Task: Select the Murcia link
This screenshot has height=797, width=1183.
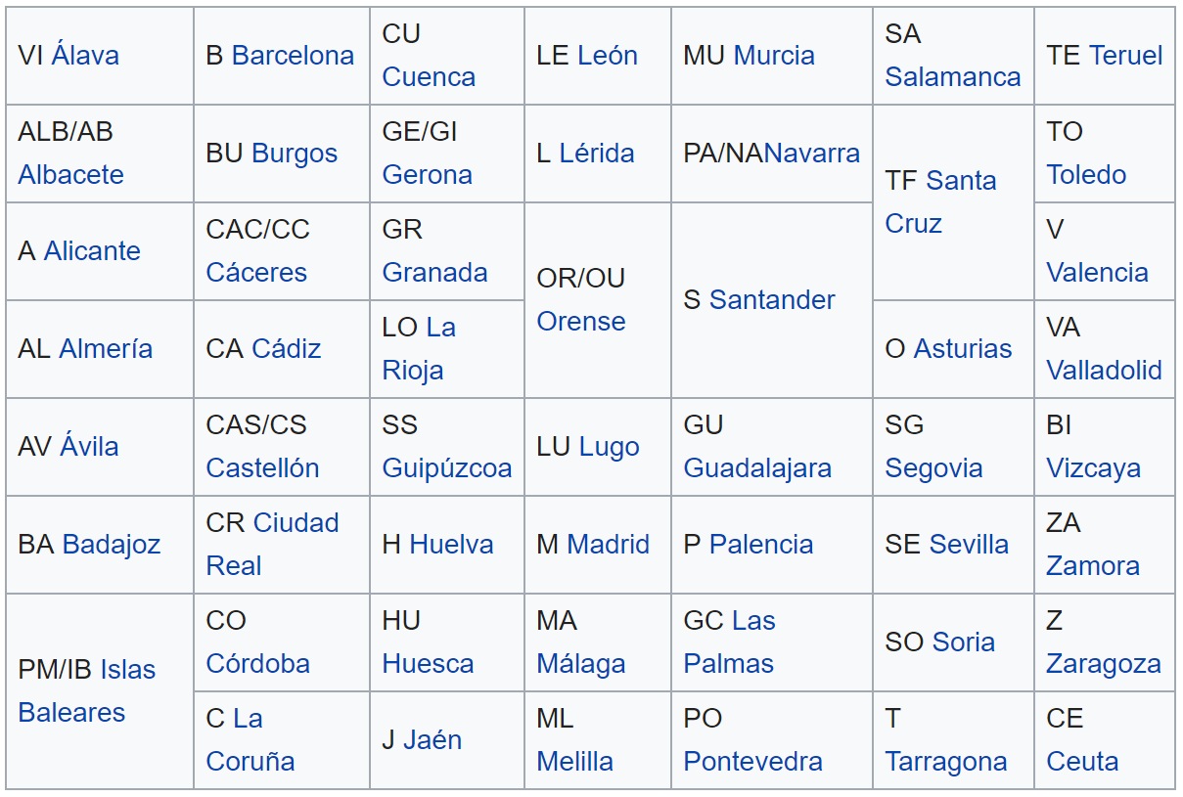Action: (774, 56)
